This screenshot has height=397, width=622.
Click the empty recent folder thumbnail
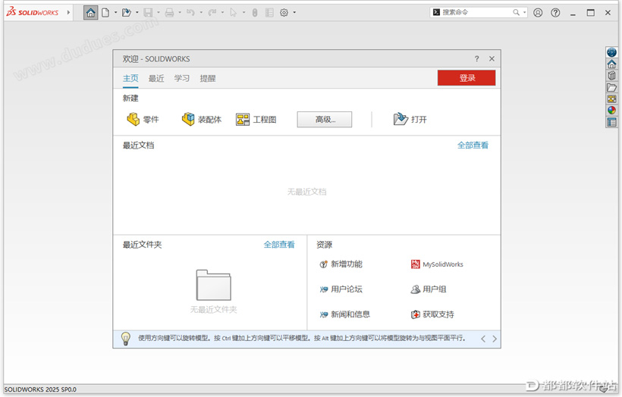click(213, 285)
